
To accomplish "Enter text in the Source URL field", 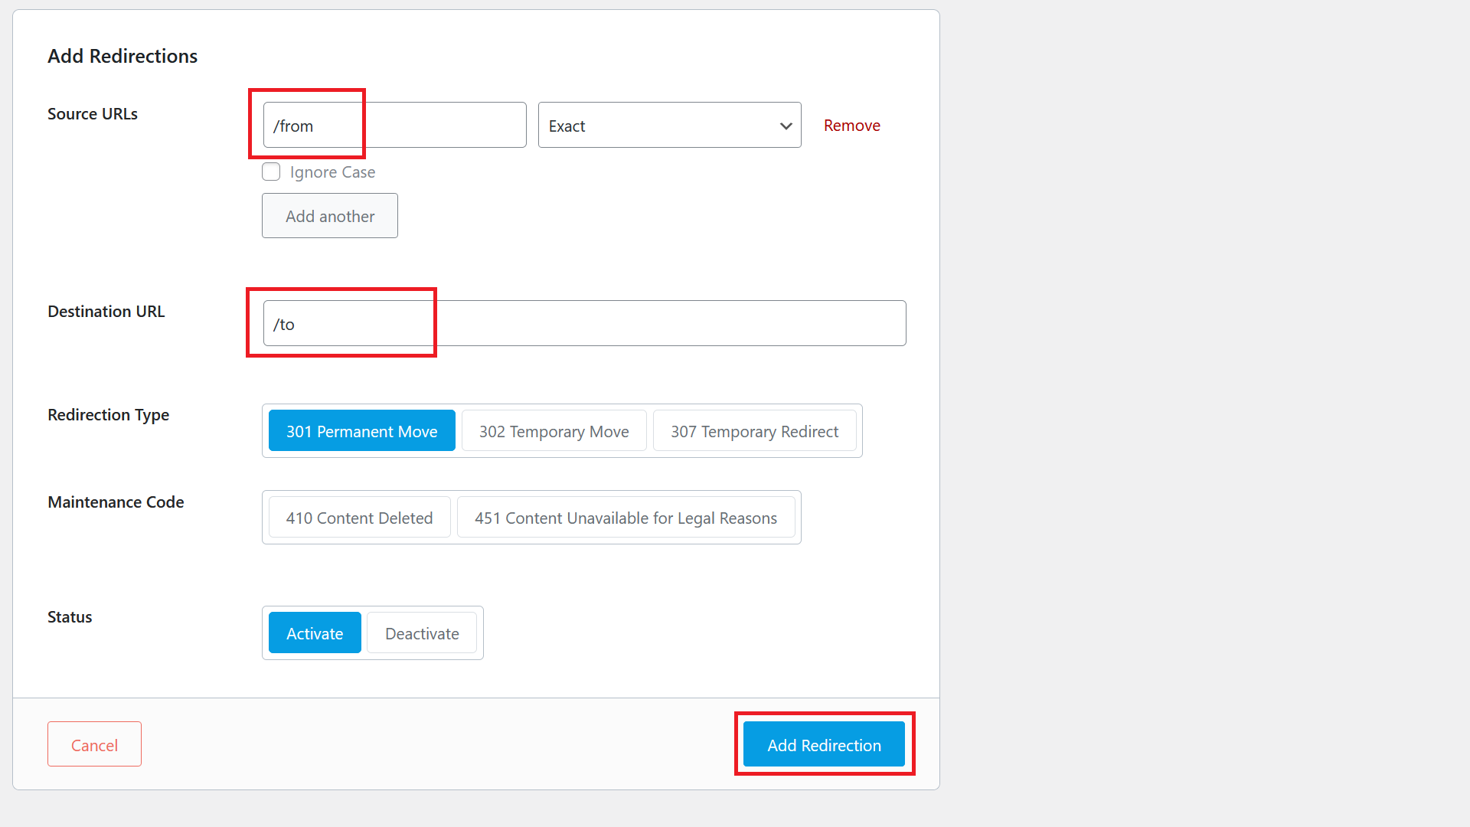I will point(394,124).
